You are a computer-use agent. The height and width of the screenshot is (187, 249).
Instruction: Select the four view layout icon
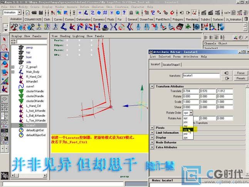pos(5,108)
